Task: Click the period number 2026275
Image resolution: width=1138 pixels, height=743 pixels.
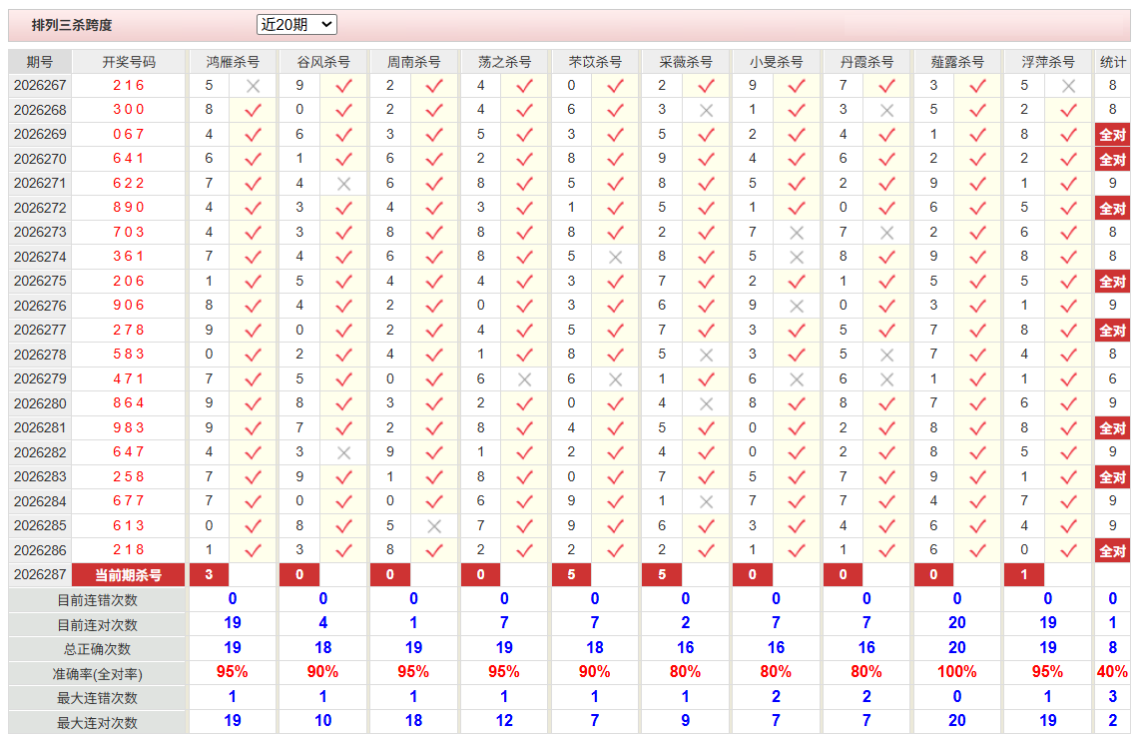Action: (40, 281)
